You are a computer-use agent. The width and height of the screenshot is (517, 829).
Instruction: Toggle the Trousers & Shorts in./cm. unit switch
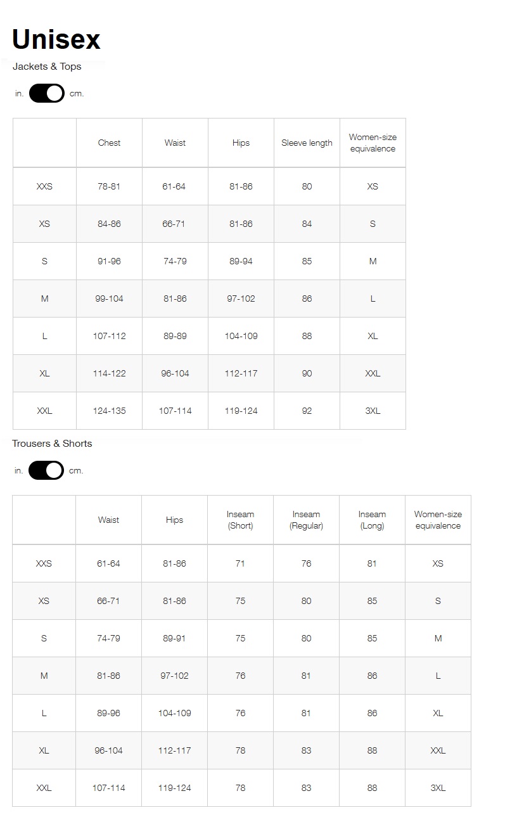(46, 471)
